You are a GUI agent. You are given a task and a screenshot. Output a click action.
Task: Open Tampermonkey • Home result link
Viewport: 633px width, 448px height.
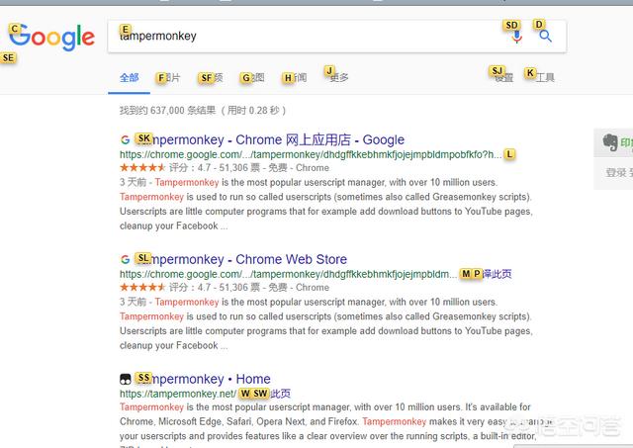(203, 379)
